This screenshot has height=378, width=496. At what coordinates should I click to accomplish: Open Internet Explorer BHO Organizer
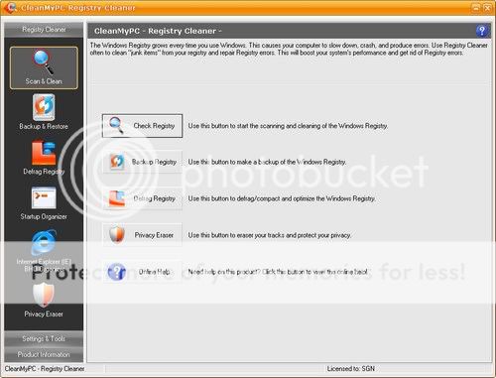tap(44, 252)
